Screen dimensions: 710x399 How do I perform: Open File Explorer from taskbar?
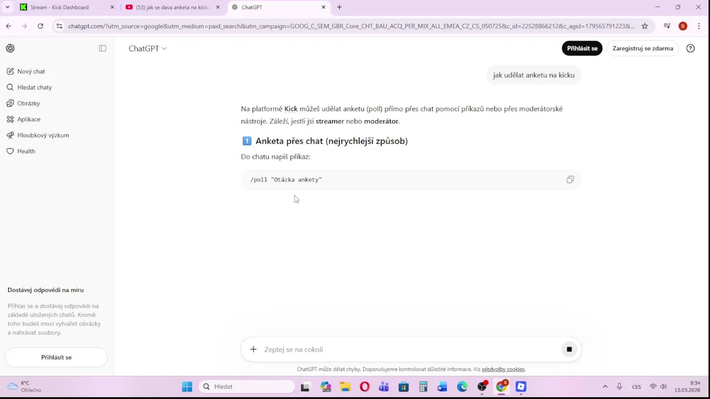pyautogui.click(x=345, y=387)
